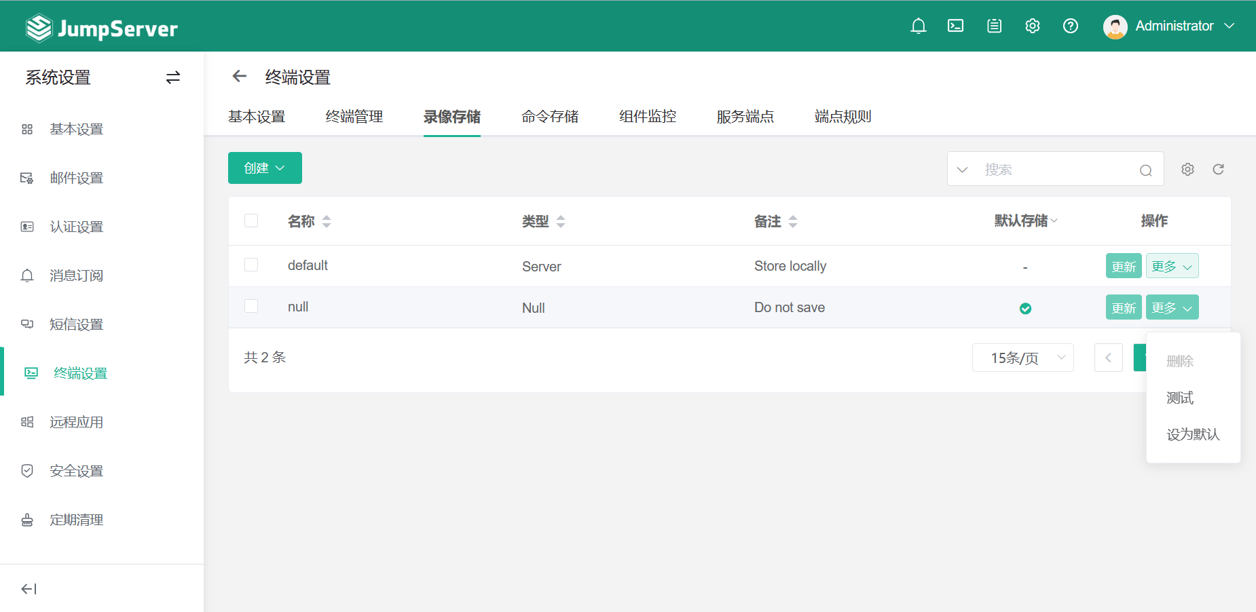Click the work order list icon in header
The height and width of the screenshot is (612, 1256).
click(x=994, y=26)
